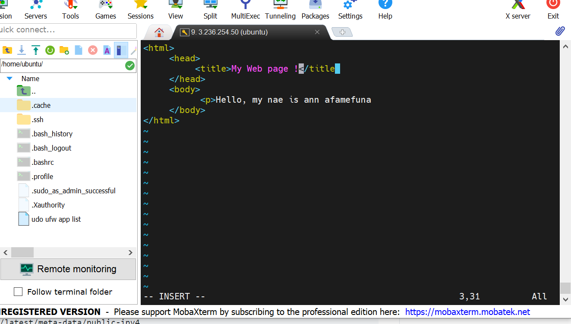Viewport: 571px width, 324px height.
Task: Toggle sort arrow beside Name column
Action: pos(9,79)
